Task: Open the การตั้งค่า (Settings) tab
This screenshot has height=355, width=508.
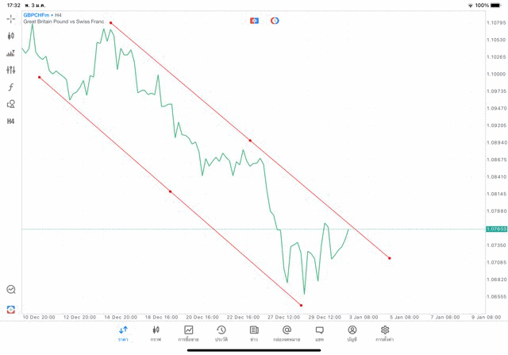Action: point(385,333)
